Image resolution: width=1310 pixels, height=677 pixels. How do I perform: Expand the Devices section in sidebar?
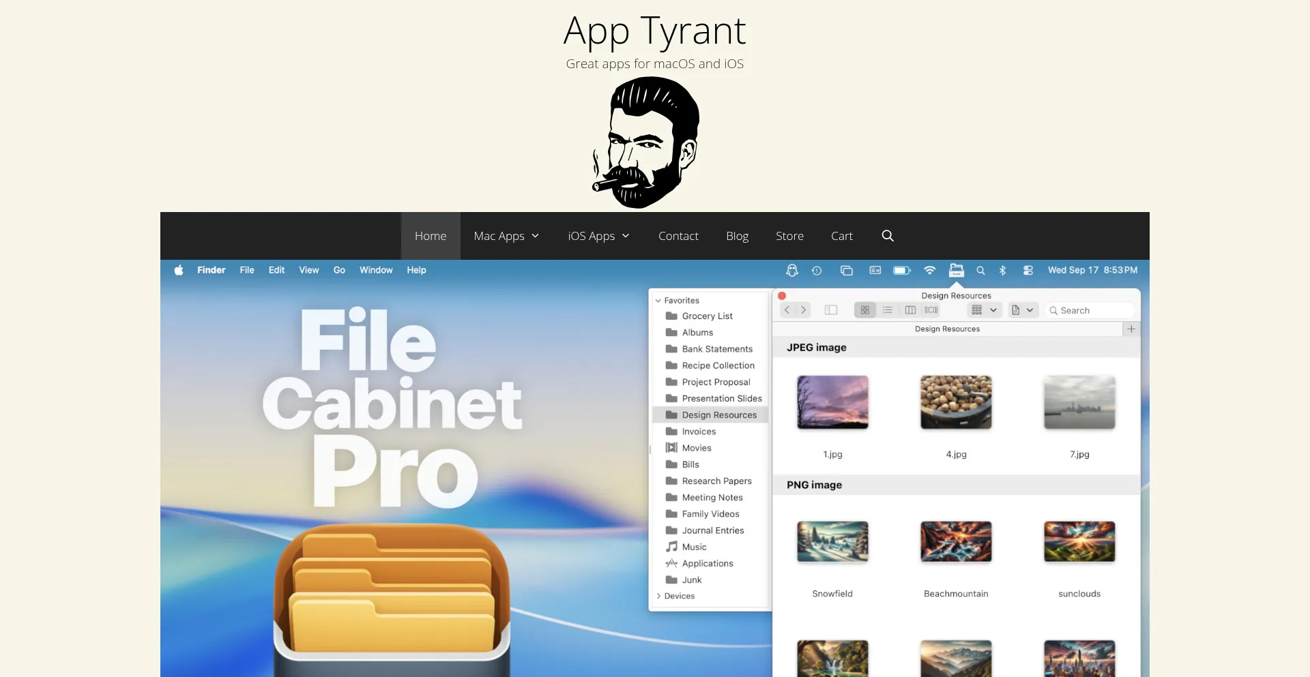pyautogui.click(x=659, y=596)
